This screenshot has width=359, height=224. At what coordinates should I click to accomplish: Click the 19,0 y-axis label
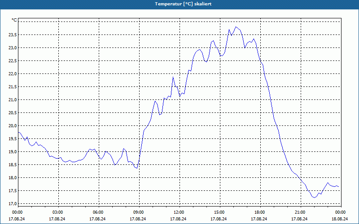(13, 152)
